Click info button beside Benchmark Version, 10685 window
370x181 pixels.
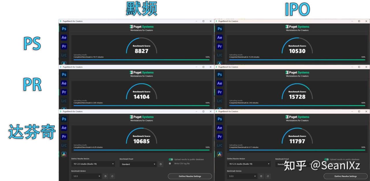tap(106, 176)
